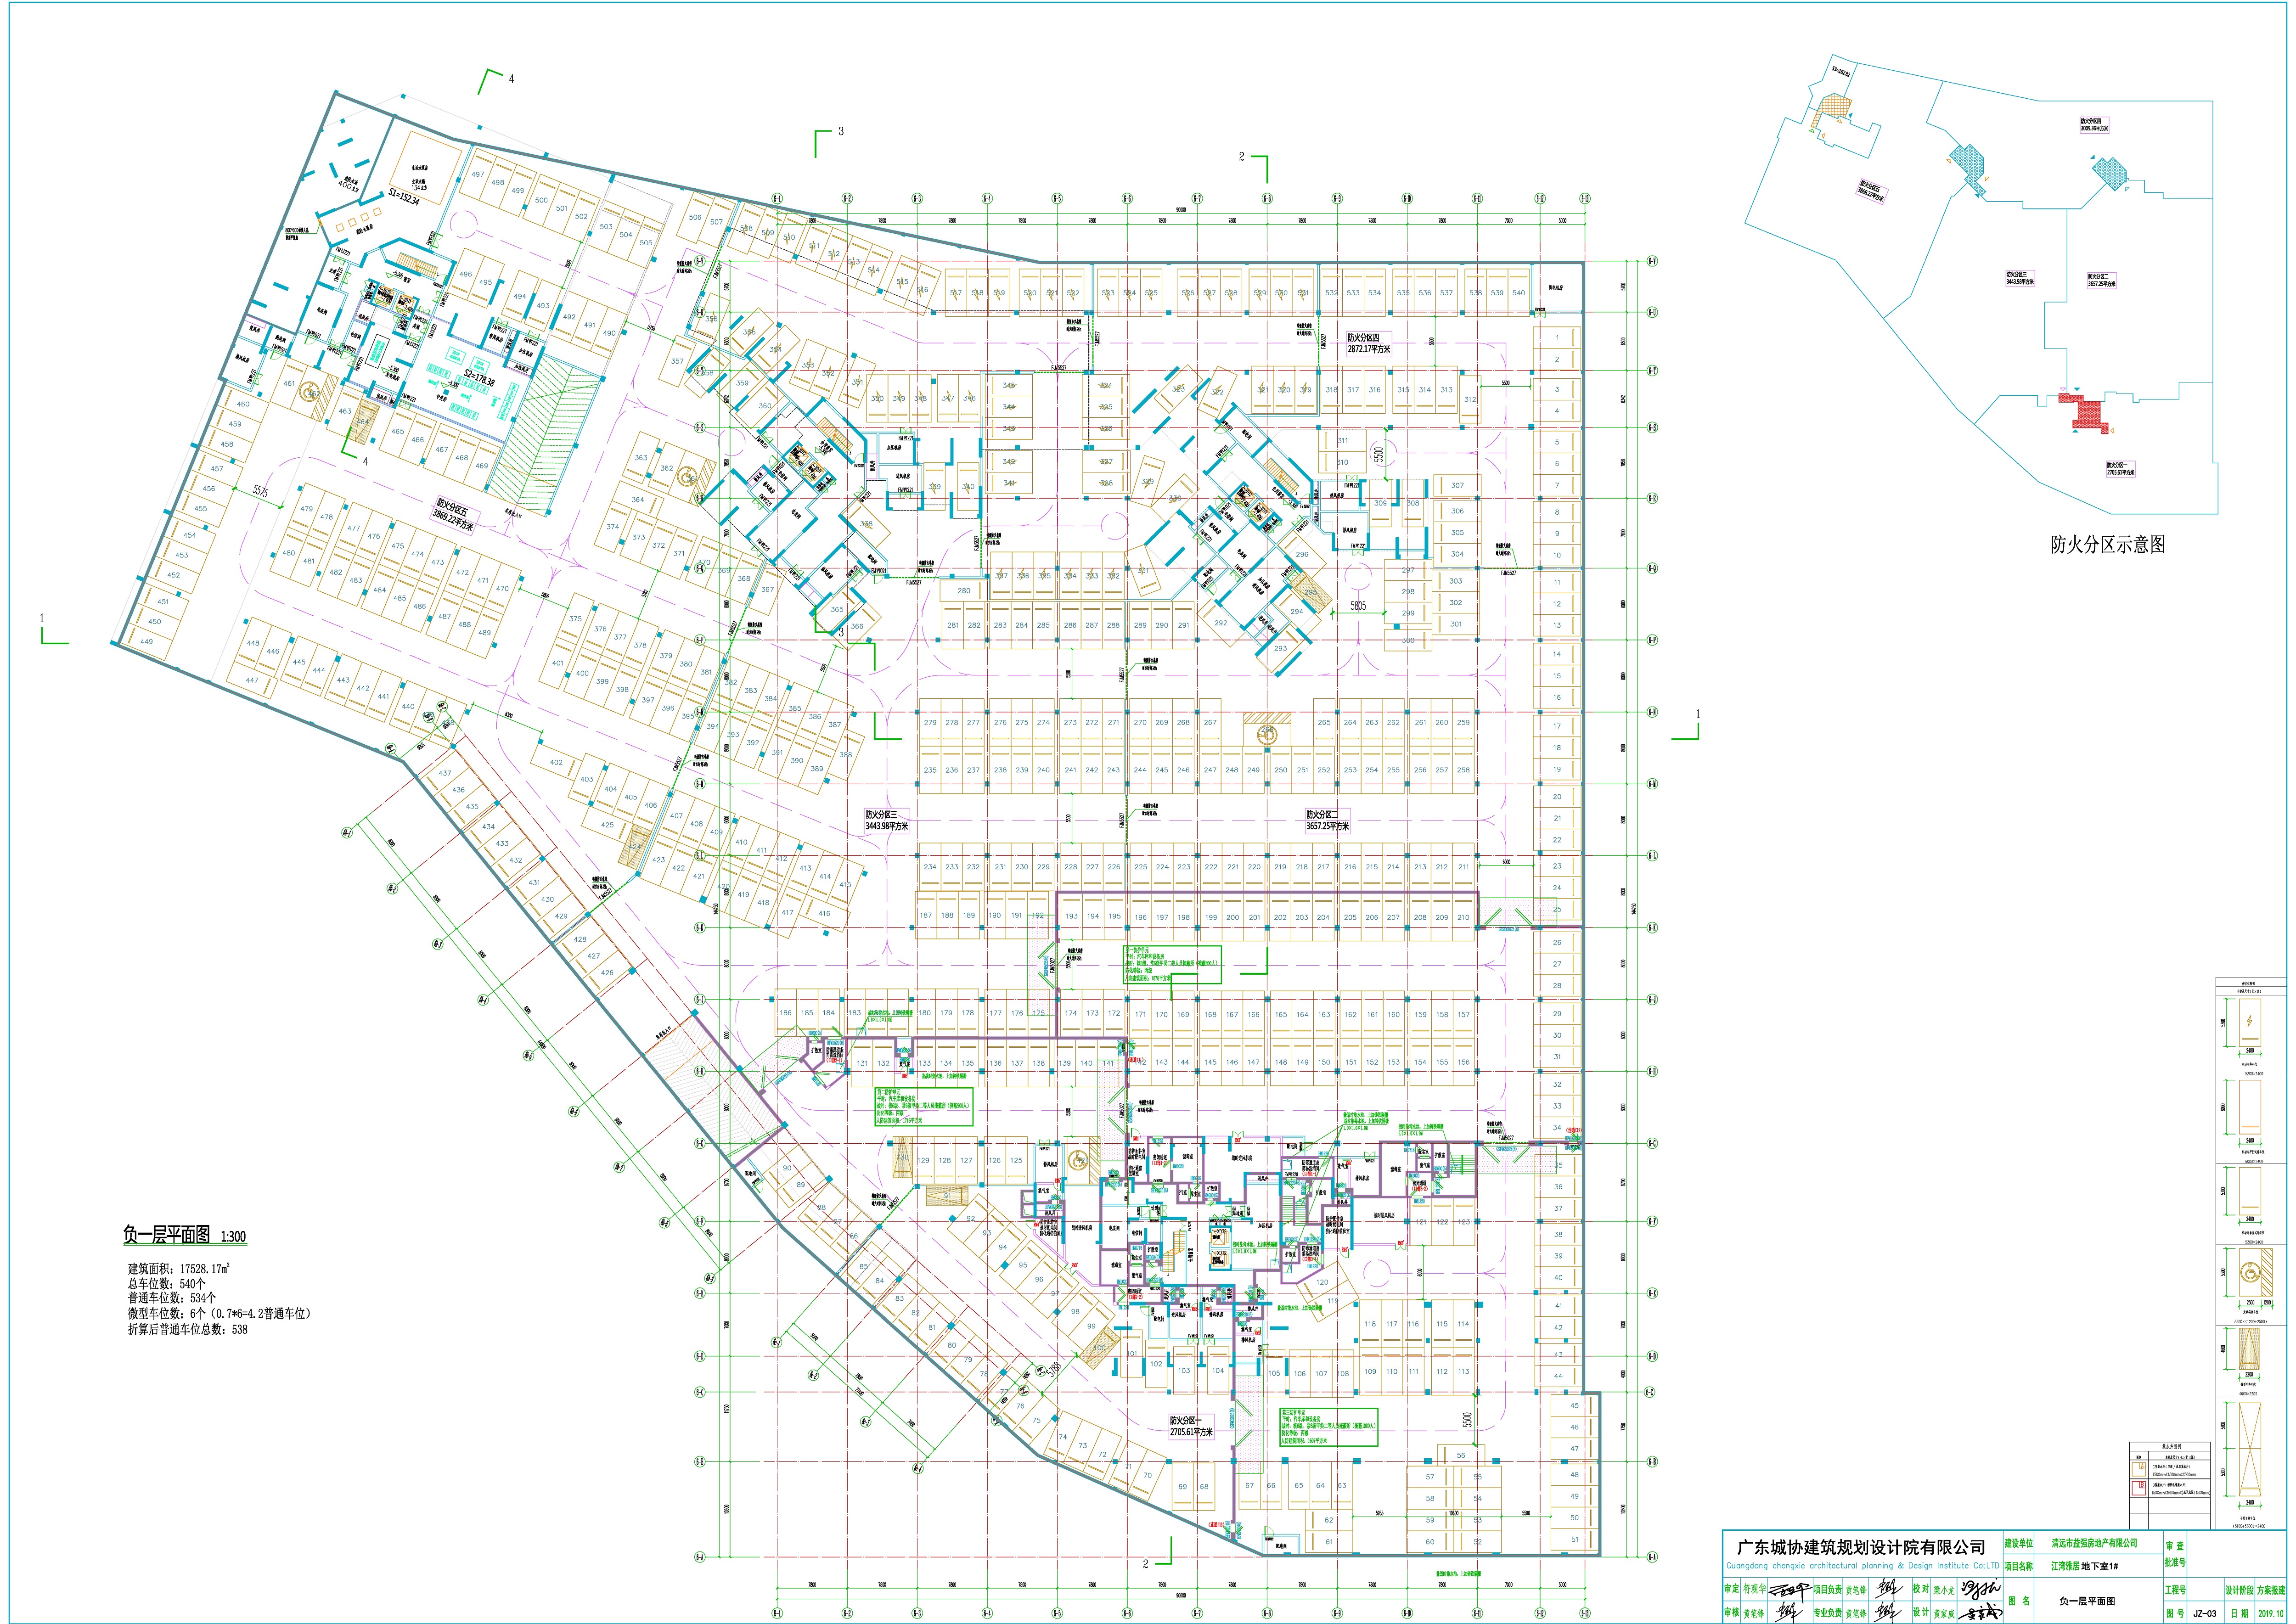Image resolution: width=2296 pixels, height=1624 pixels.
Task: Click the 广东城协建筑规划设计院有限公司 company name
Action: (1861, 1548)
